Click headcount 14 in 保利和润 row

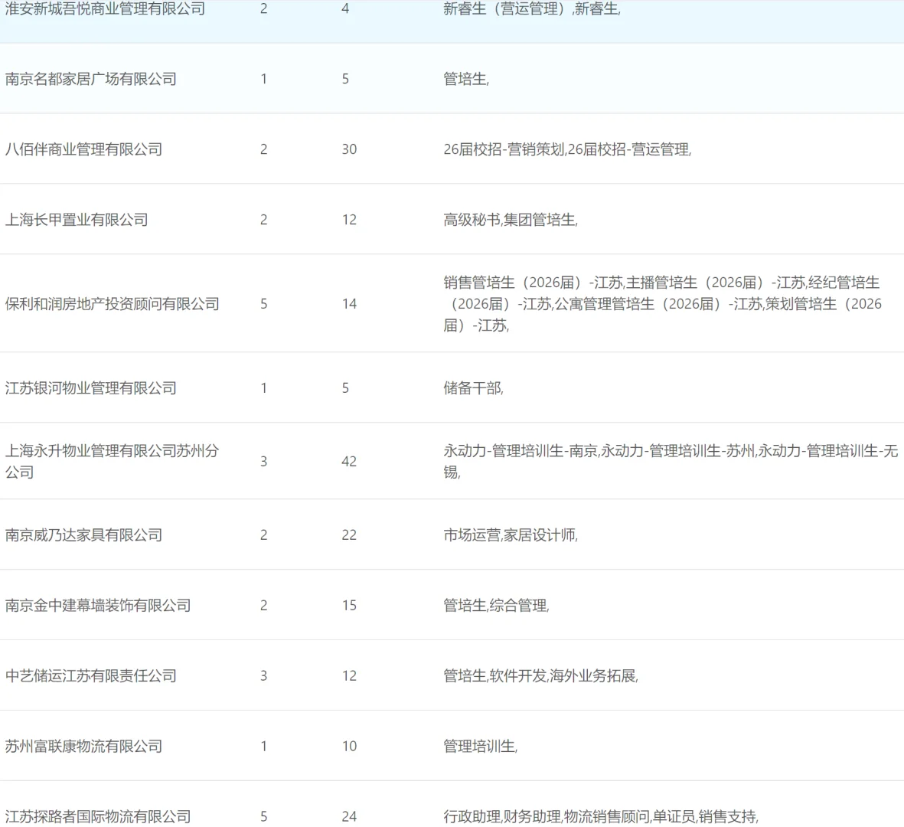pyautogui.click(x=349, y=304)
